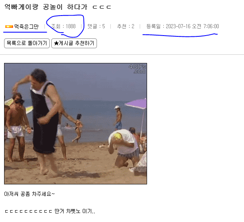
Task: Click the woman in a bikini near the water
Action: [78, 128]
